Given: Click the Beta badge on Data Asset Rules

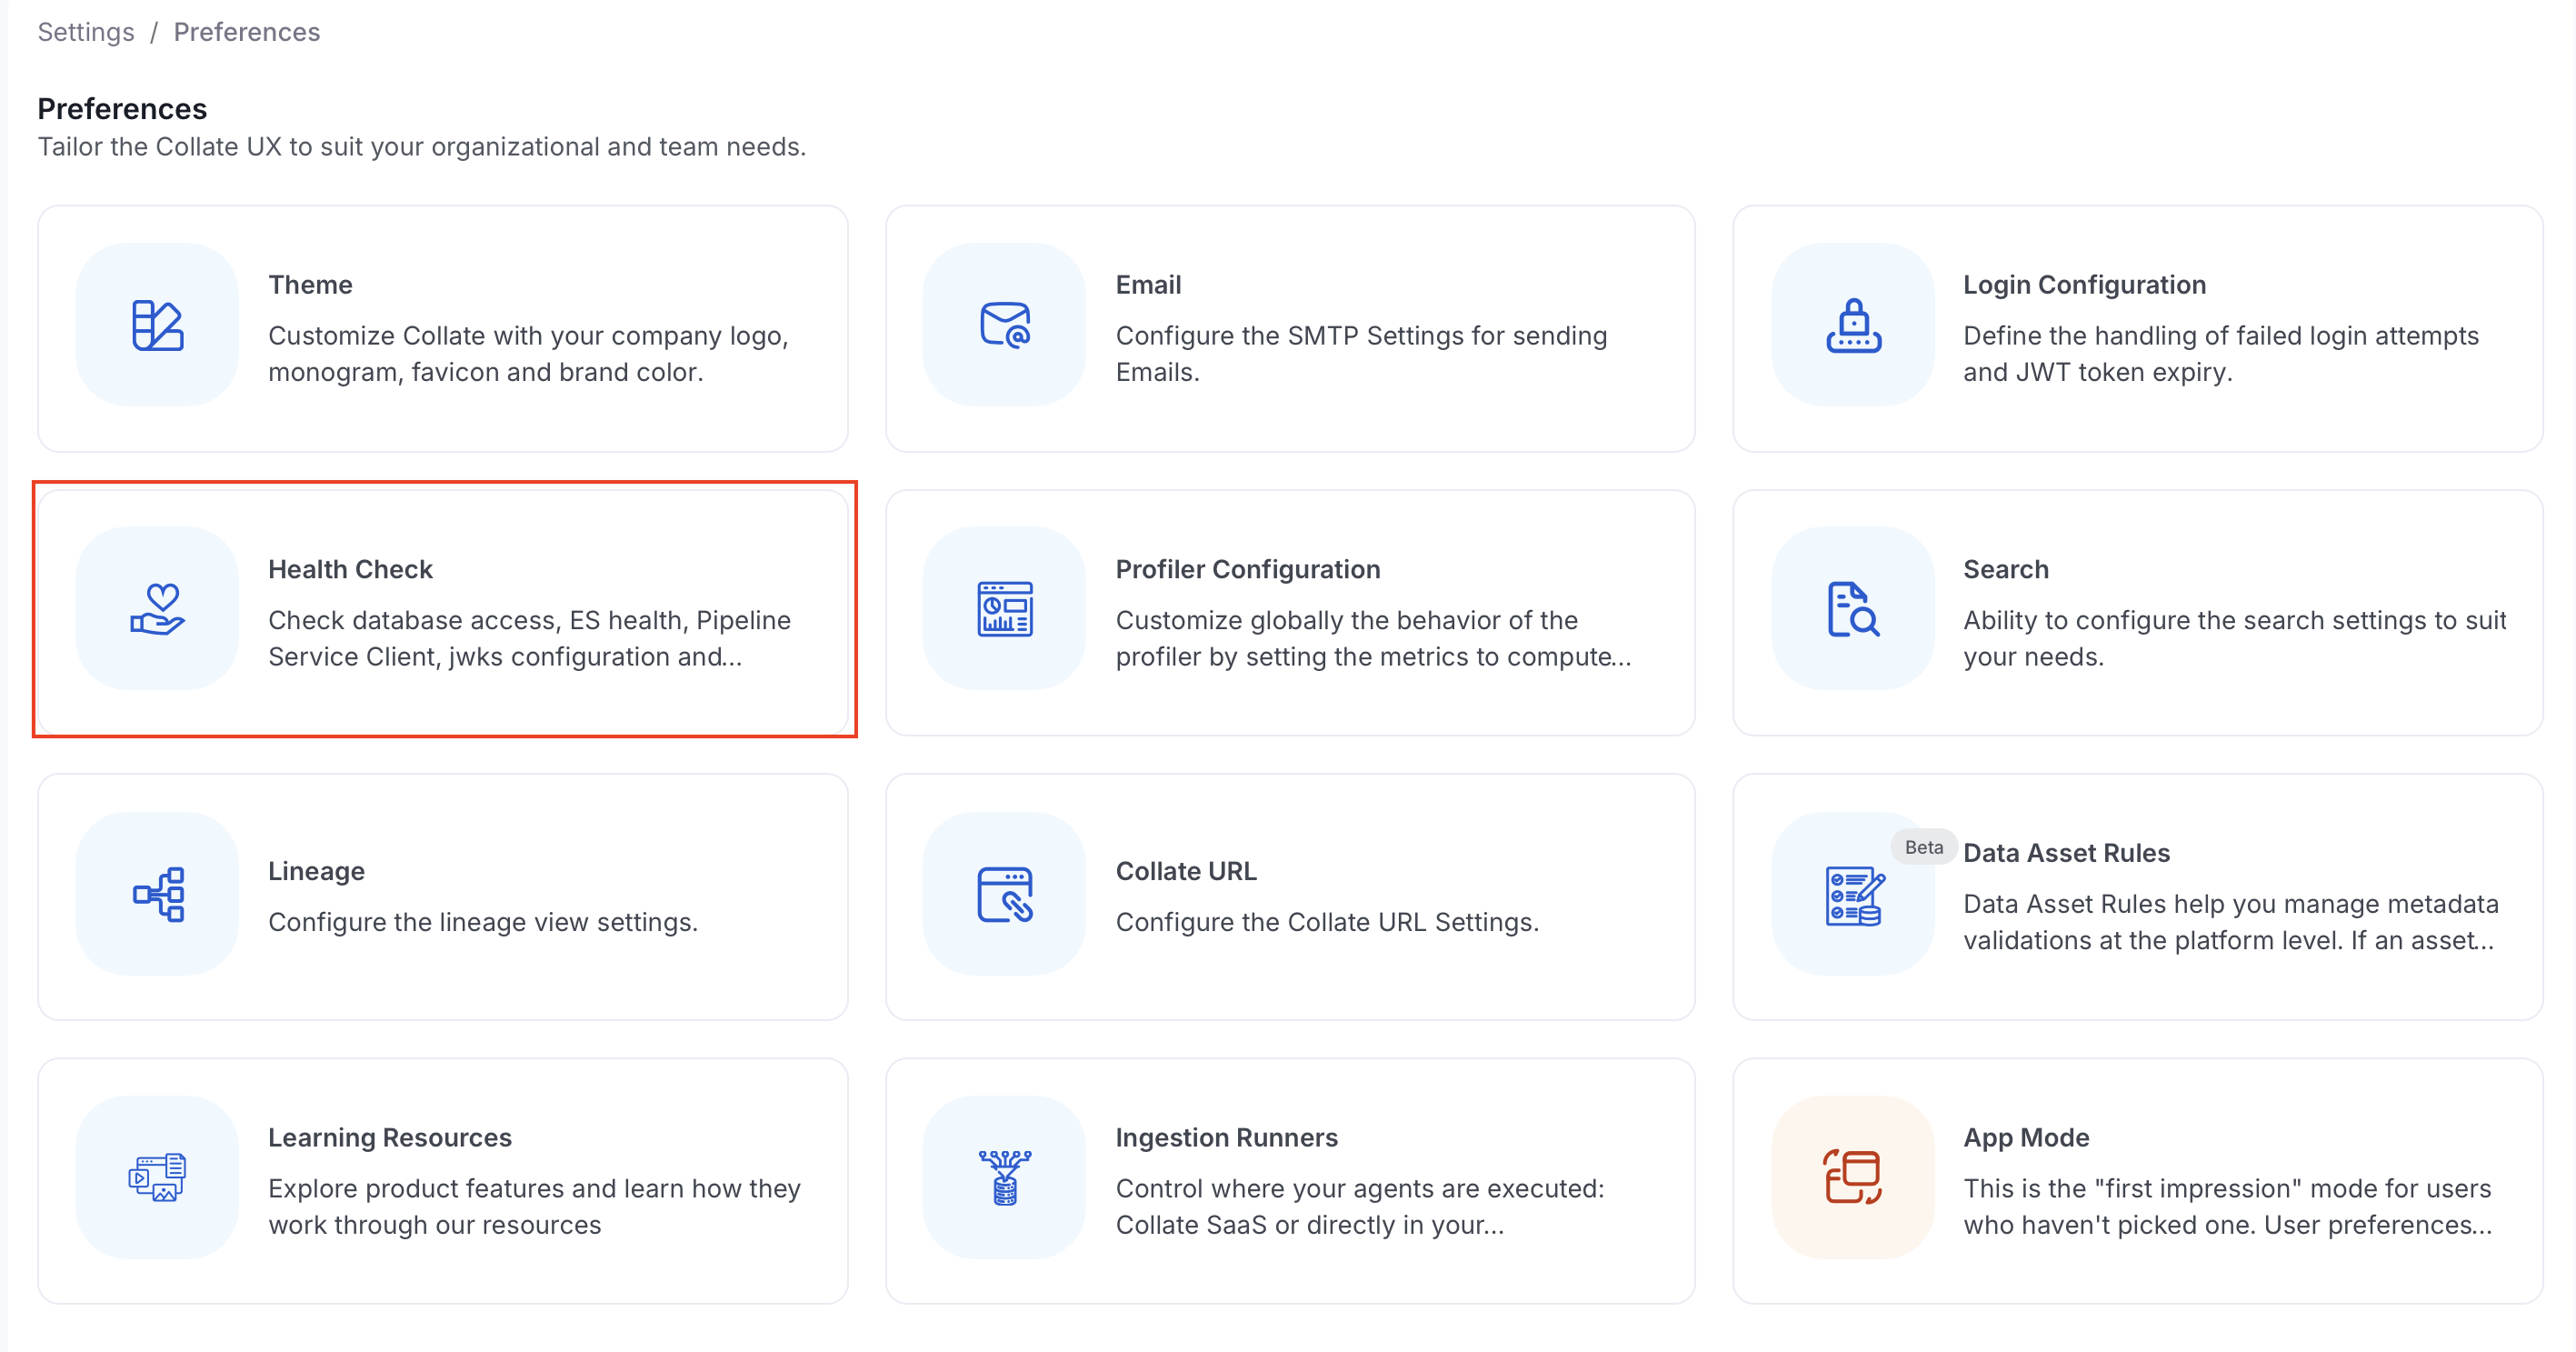Looking at the screenshot, I should [1924, 847].
